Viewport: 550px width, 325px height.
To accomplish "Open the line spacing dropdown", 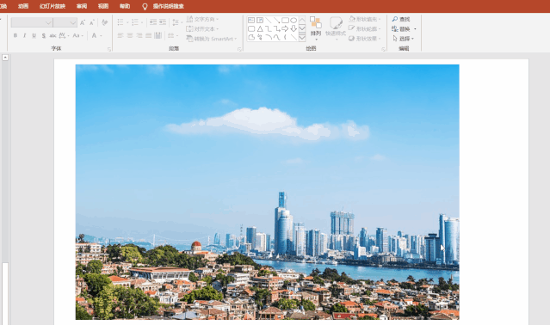I will point(177,22).
